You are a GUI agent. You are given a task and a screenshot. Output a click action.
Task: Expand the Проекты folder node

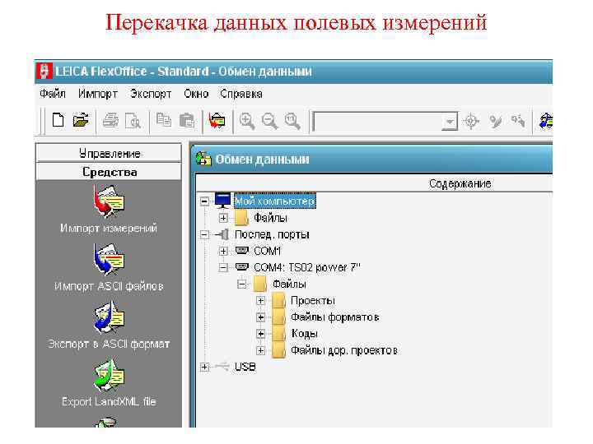(x=260, y=301)
